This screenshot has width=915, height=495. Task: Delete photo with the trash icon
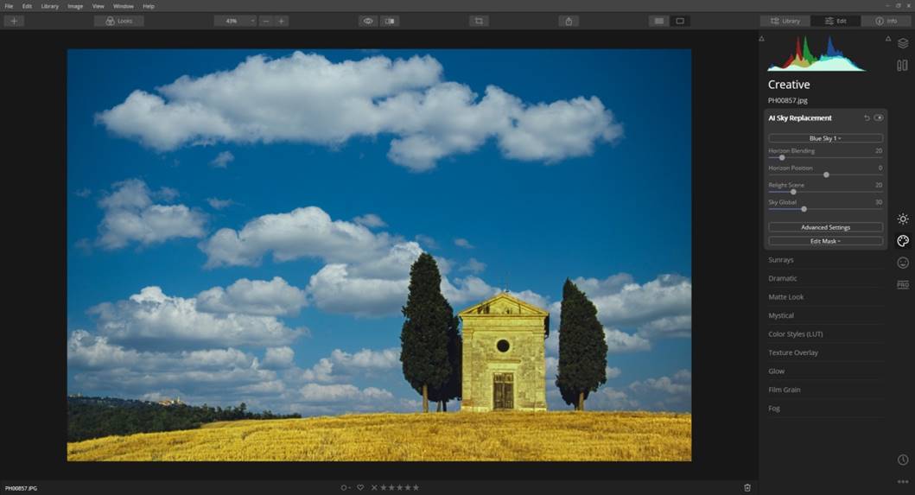747,487
